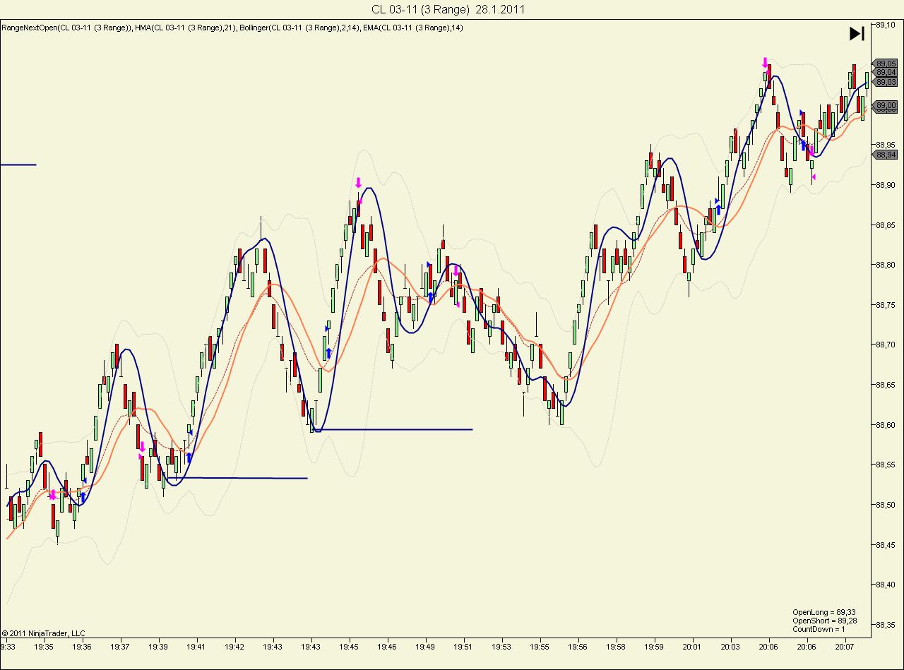The image size is (904, 670).
Task: Click the 19:46 time axis label
Action: (x=388, y=646)
